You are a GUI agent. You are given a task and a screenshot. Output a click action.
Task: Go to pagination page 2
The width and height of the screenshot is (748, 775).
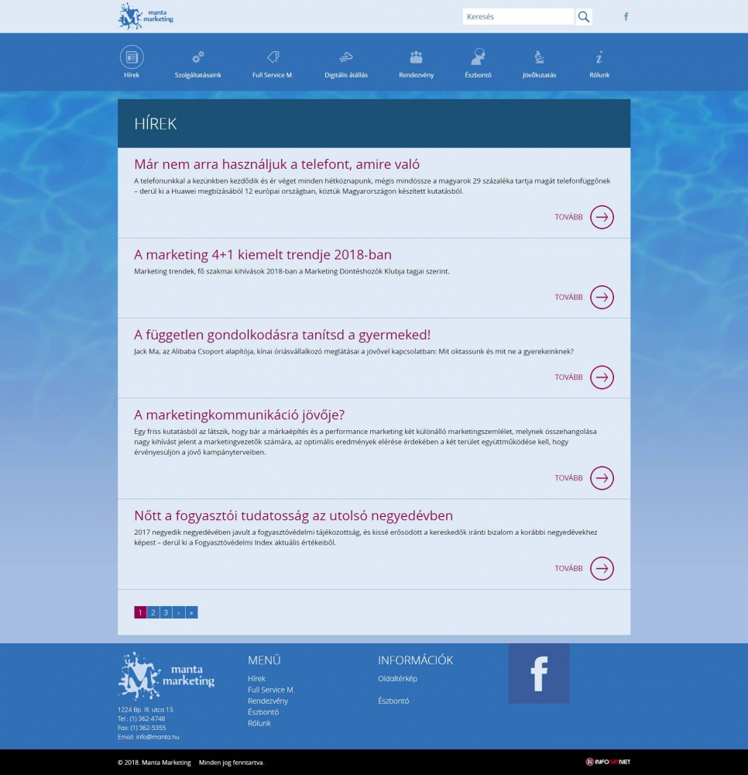pos(153,612)
